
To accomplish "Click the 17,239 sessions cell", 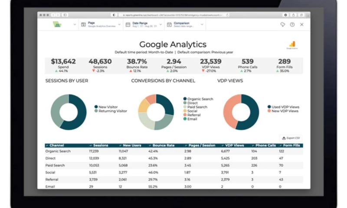I will (x=94, y=151).
